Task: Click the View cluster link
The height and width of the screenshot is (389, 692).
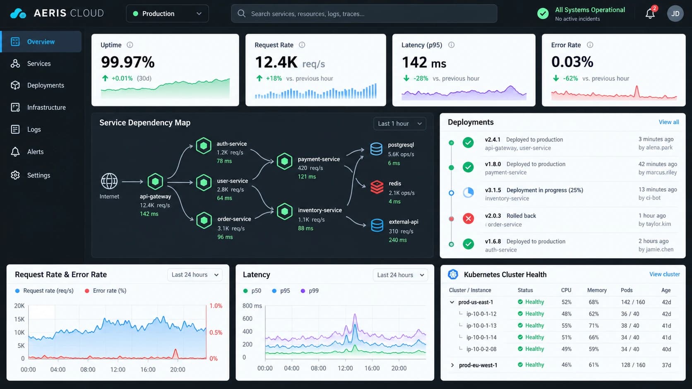Action: [x=665, y=274]
